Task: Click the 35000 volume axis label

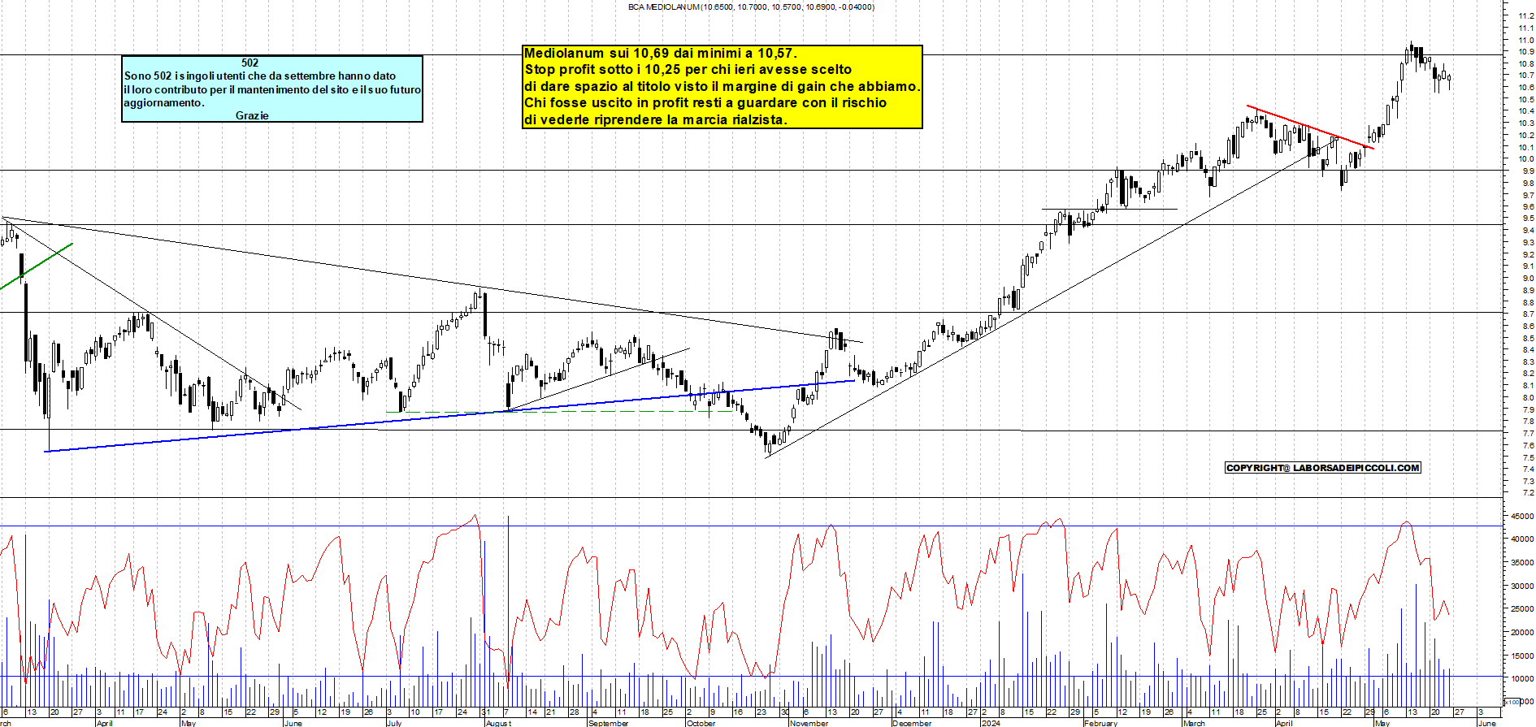Action: point(1522,562)
